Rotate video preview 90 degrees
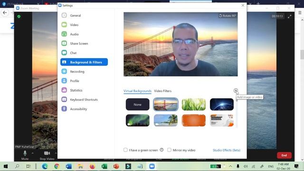This screenshot has height=171, width=304. [x=227, y=16]
